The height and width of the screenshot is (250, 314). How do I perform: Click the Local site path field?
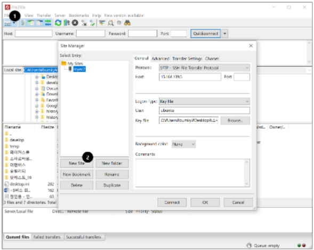pos(41,70)
